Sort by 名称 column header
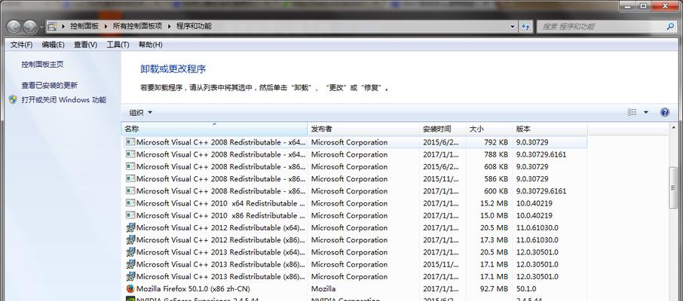The width and height of the screenshot is (683, 301). pos(214,129)
